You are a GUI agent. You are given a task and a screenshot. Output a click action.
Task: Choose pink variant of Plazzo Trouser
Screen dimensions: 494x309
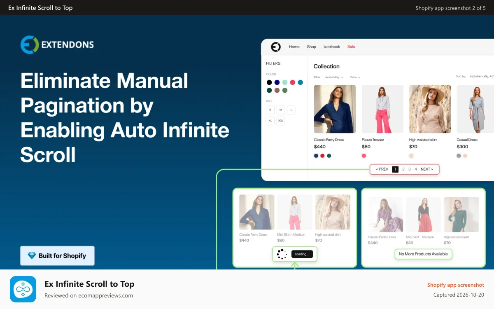click(364, 156)
